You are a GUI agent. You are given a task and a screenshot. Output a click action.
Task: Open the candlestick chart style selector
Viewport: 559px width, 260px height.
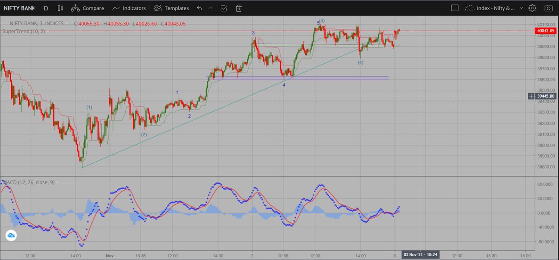[x=60, y=8]
